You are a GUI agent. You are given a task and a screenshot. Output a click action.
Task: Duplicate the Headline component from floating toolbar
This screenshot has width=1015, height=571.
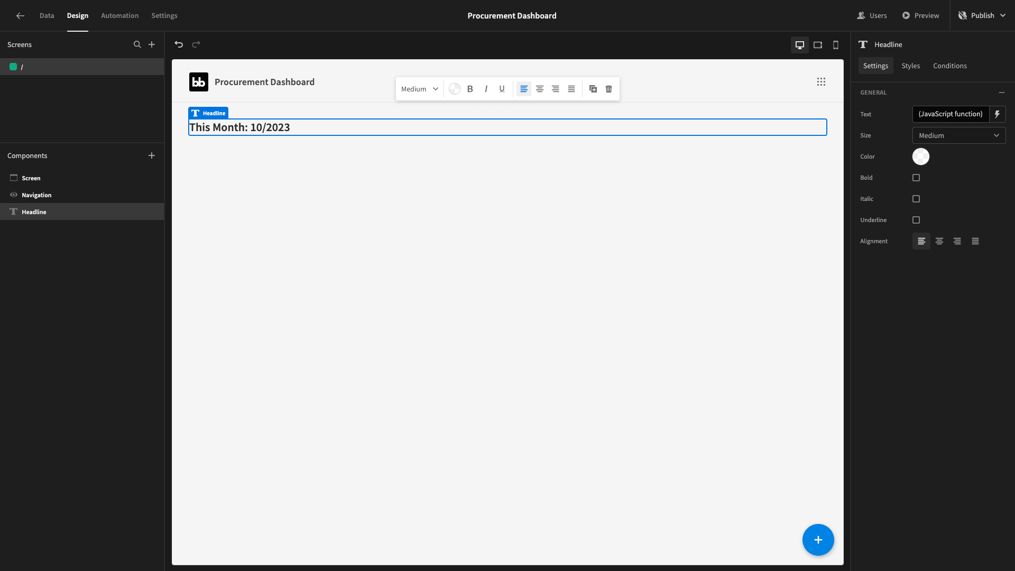click(x=593, y=89)
